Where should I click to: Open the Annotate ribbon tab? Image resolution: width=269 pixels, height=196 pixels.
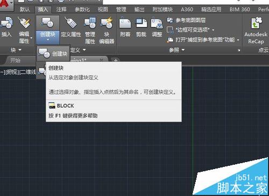pos(61,9)
